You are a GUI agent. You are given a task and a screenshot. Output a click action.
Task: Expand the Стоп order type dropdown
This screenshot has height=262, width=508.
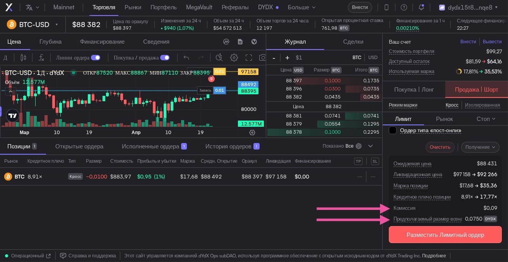pos(486,119)
